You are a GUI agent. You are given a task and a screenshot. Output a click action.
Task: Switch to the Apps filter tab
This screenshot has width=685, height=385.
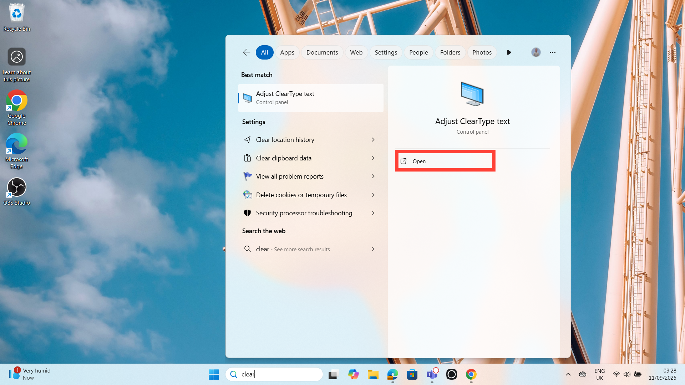287,52
